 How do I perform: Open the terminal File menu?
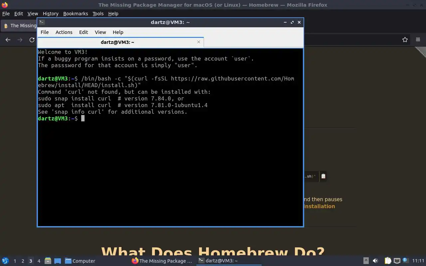click(45, 32)
